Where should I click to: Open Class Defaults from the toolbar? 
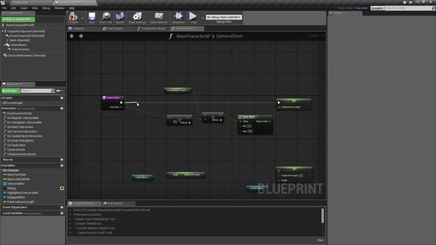tap(159, 16)
